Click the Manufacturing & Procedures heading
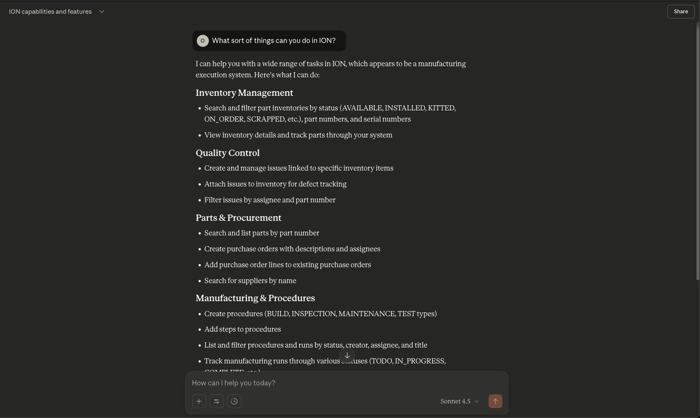 point(255,298)
